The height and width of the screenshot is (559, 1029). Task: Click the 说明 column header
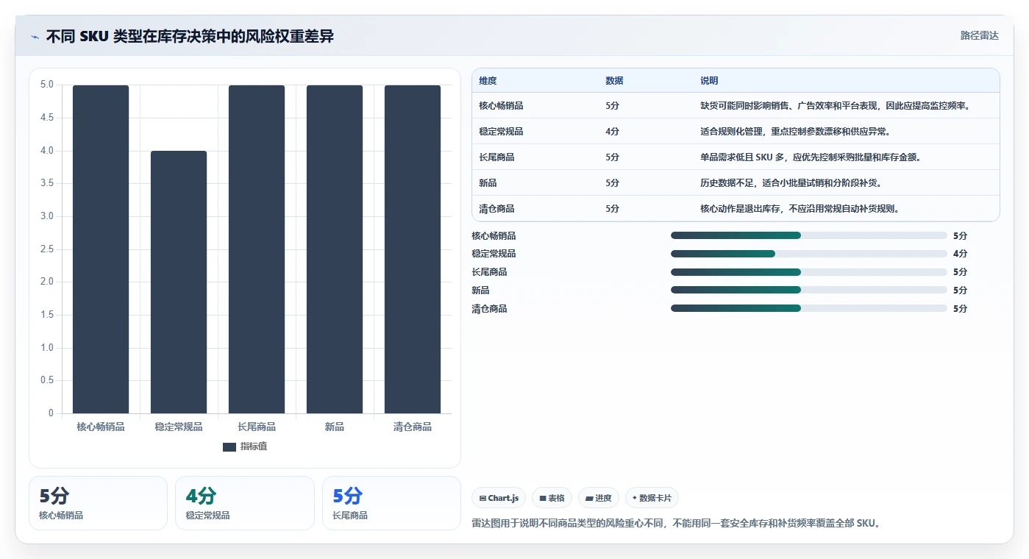pyautogui.click(x=709, y=81)
